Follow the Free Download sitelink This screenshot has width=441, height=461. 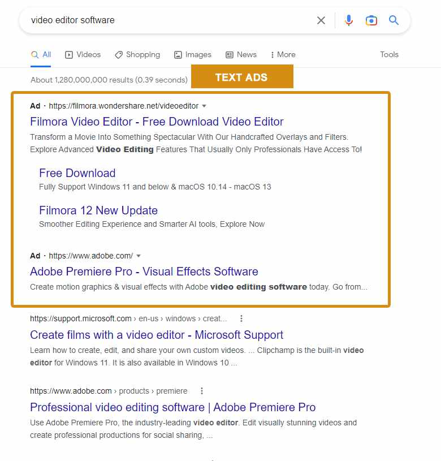click(x=77, y=173)
